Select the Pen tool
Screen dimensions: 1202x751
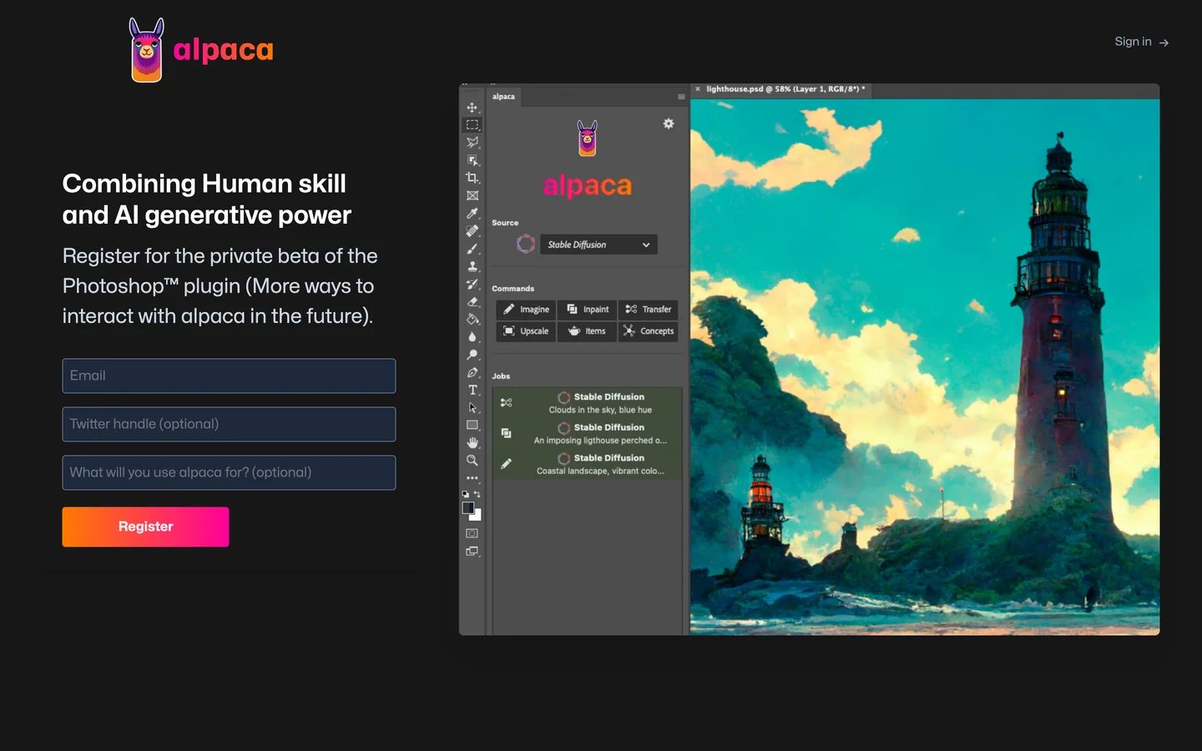(x=472, y=372)
